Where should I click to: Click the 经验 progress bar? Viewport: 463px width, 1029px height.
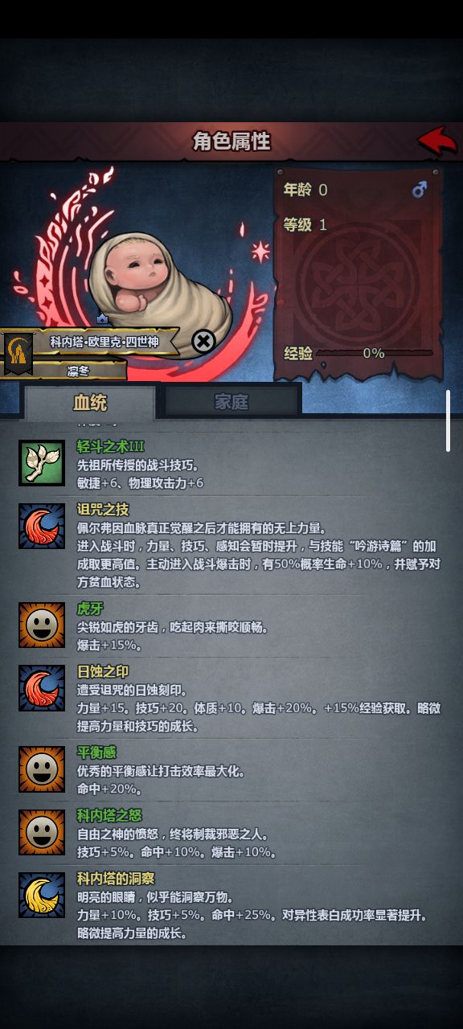tap(374, 352)
